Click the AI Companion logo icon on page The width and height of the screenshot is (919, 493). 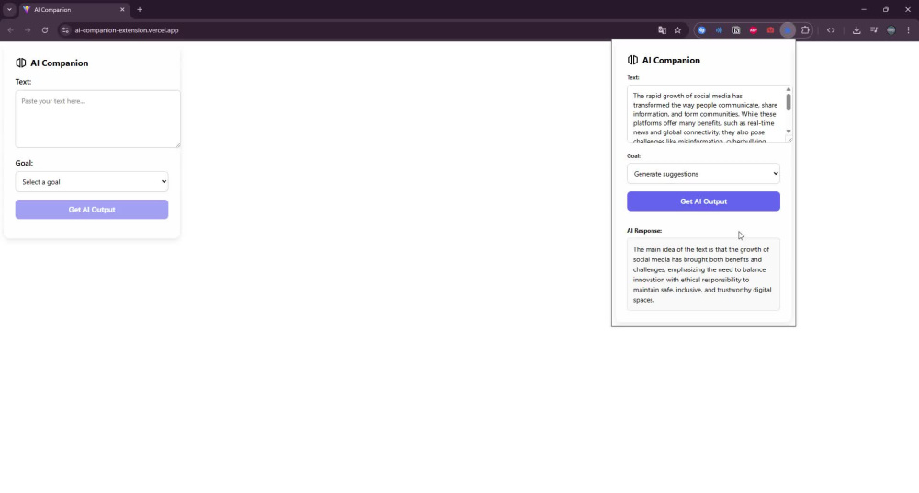21,63
